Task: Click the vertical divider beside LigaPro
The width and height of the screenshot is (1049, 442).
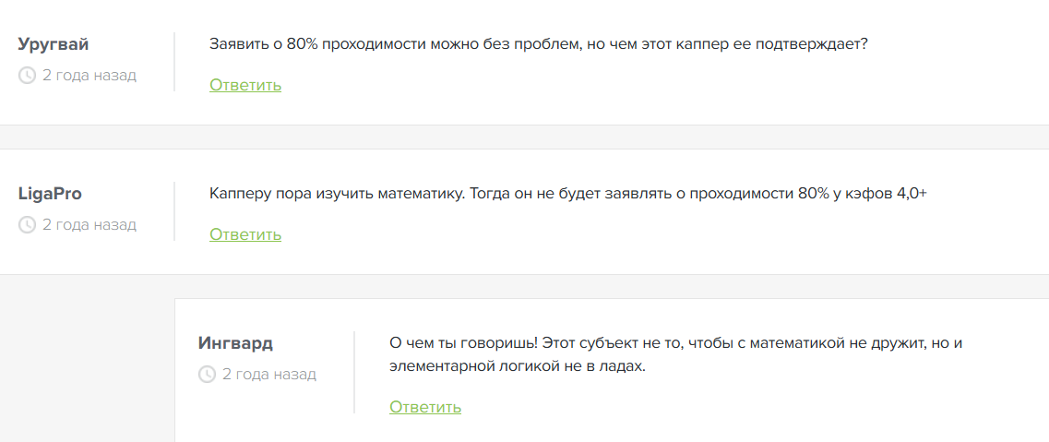Action: click(x=174, y=210)
